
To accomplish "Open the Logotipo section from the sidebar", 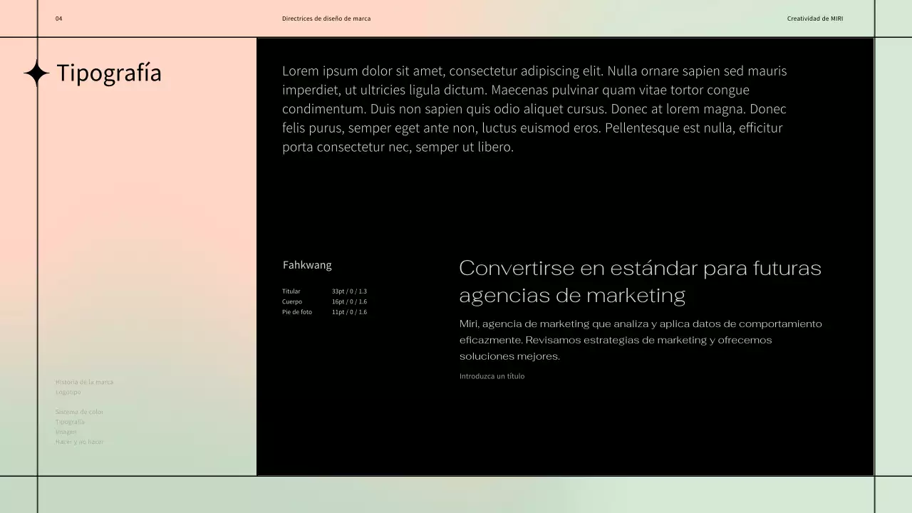I will pos(67,392).
